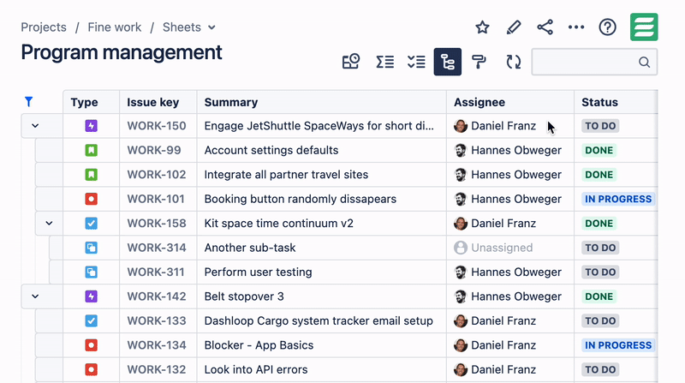Click the story icon for WORK-99

tap(91, 151)
